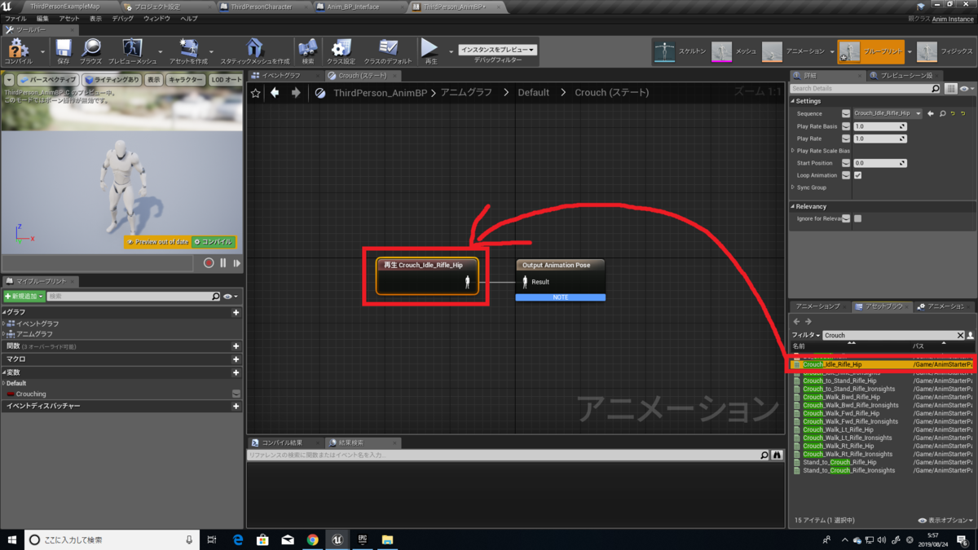Open Details view options eye dropdown
Screen dimensions: 978x550
click(966, 88)
